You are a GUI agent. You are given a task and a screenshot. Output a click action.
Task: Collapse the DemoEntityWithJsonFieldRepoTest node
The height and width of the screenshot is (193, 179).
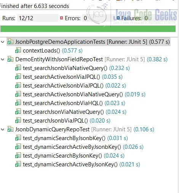pos(3,59)
